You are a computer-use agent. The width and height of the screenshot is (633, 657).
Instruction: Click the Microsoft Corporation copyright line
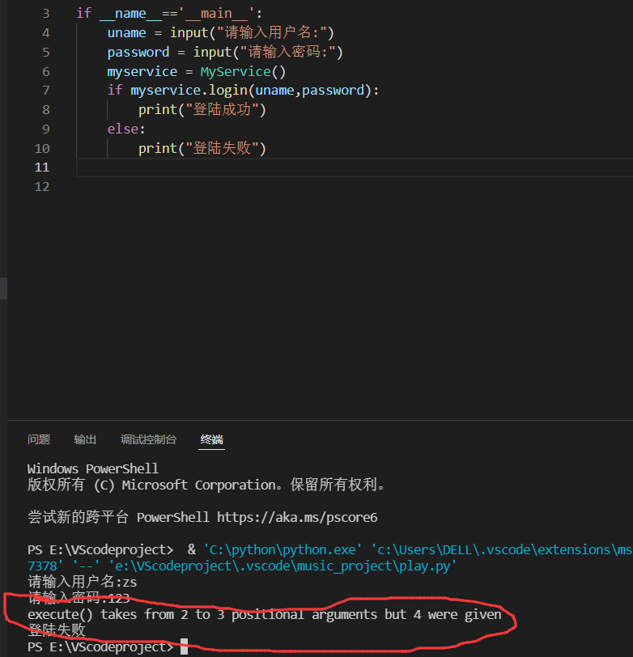(x=206, y=485)
